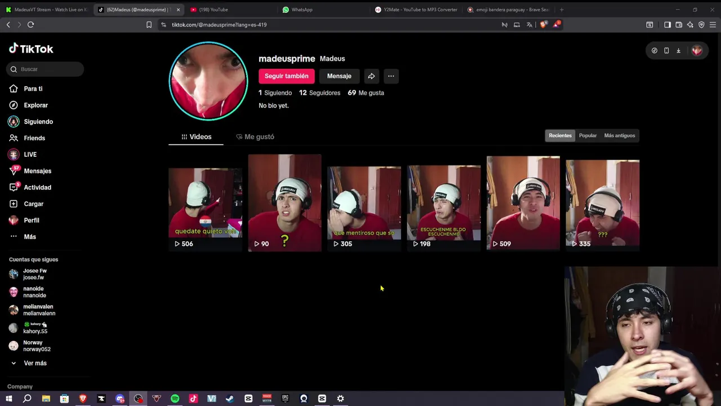The height and width of the screenshot is (406, 721).
Task: Open Brave Wallet icon
Action: pos(679,25)
